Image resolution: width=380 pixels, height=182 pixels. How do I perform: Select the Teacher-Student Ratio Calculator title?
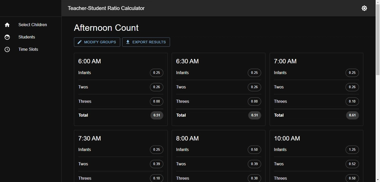(106, 8)
